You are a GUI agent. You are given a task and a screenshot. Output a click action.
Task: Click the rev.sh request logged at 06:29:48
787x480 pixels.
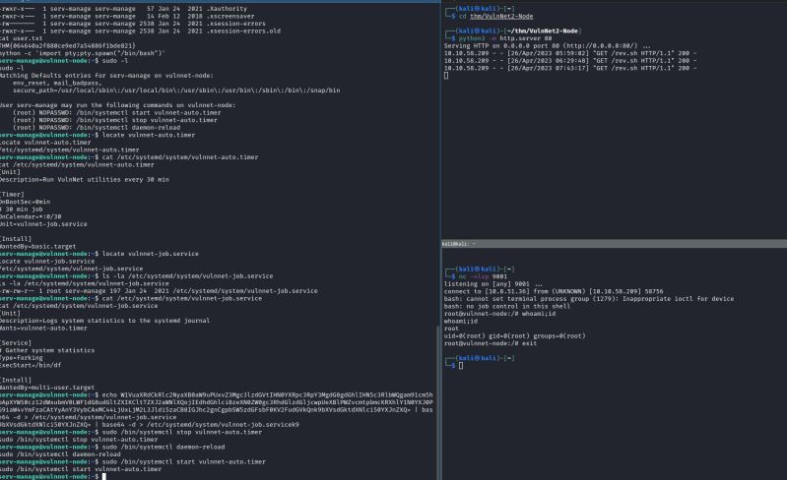coord(569,61)
